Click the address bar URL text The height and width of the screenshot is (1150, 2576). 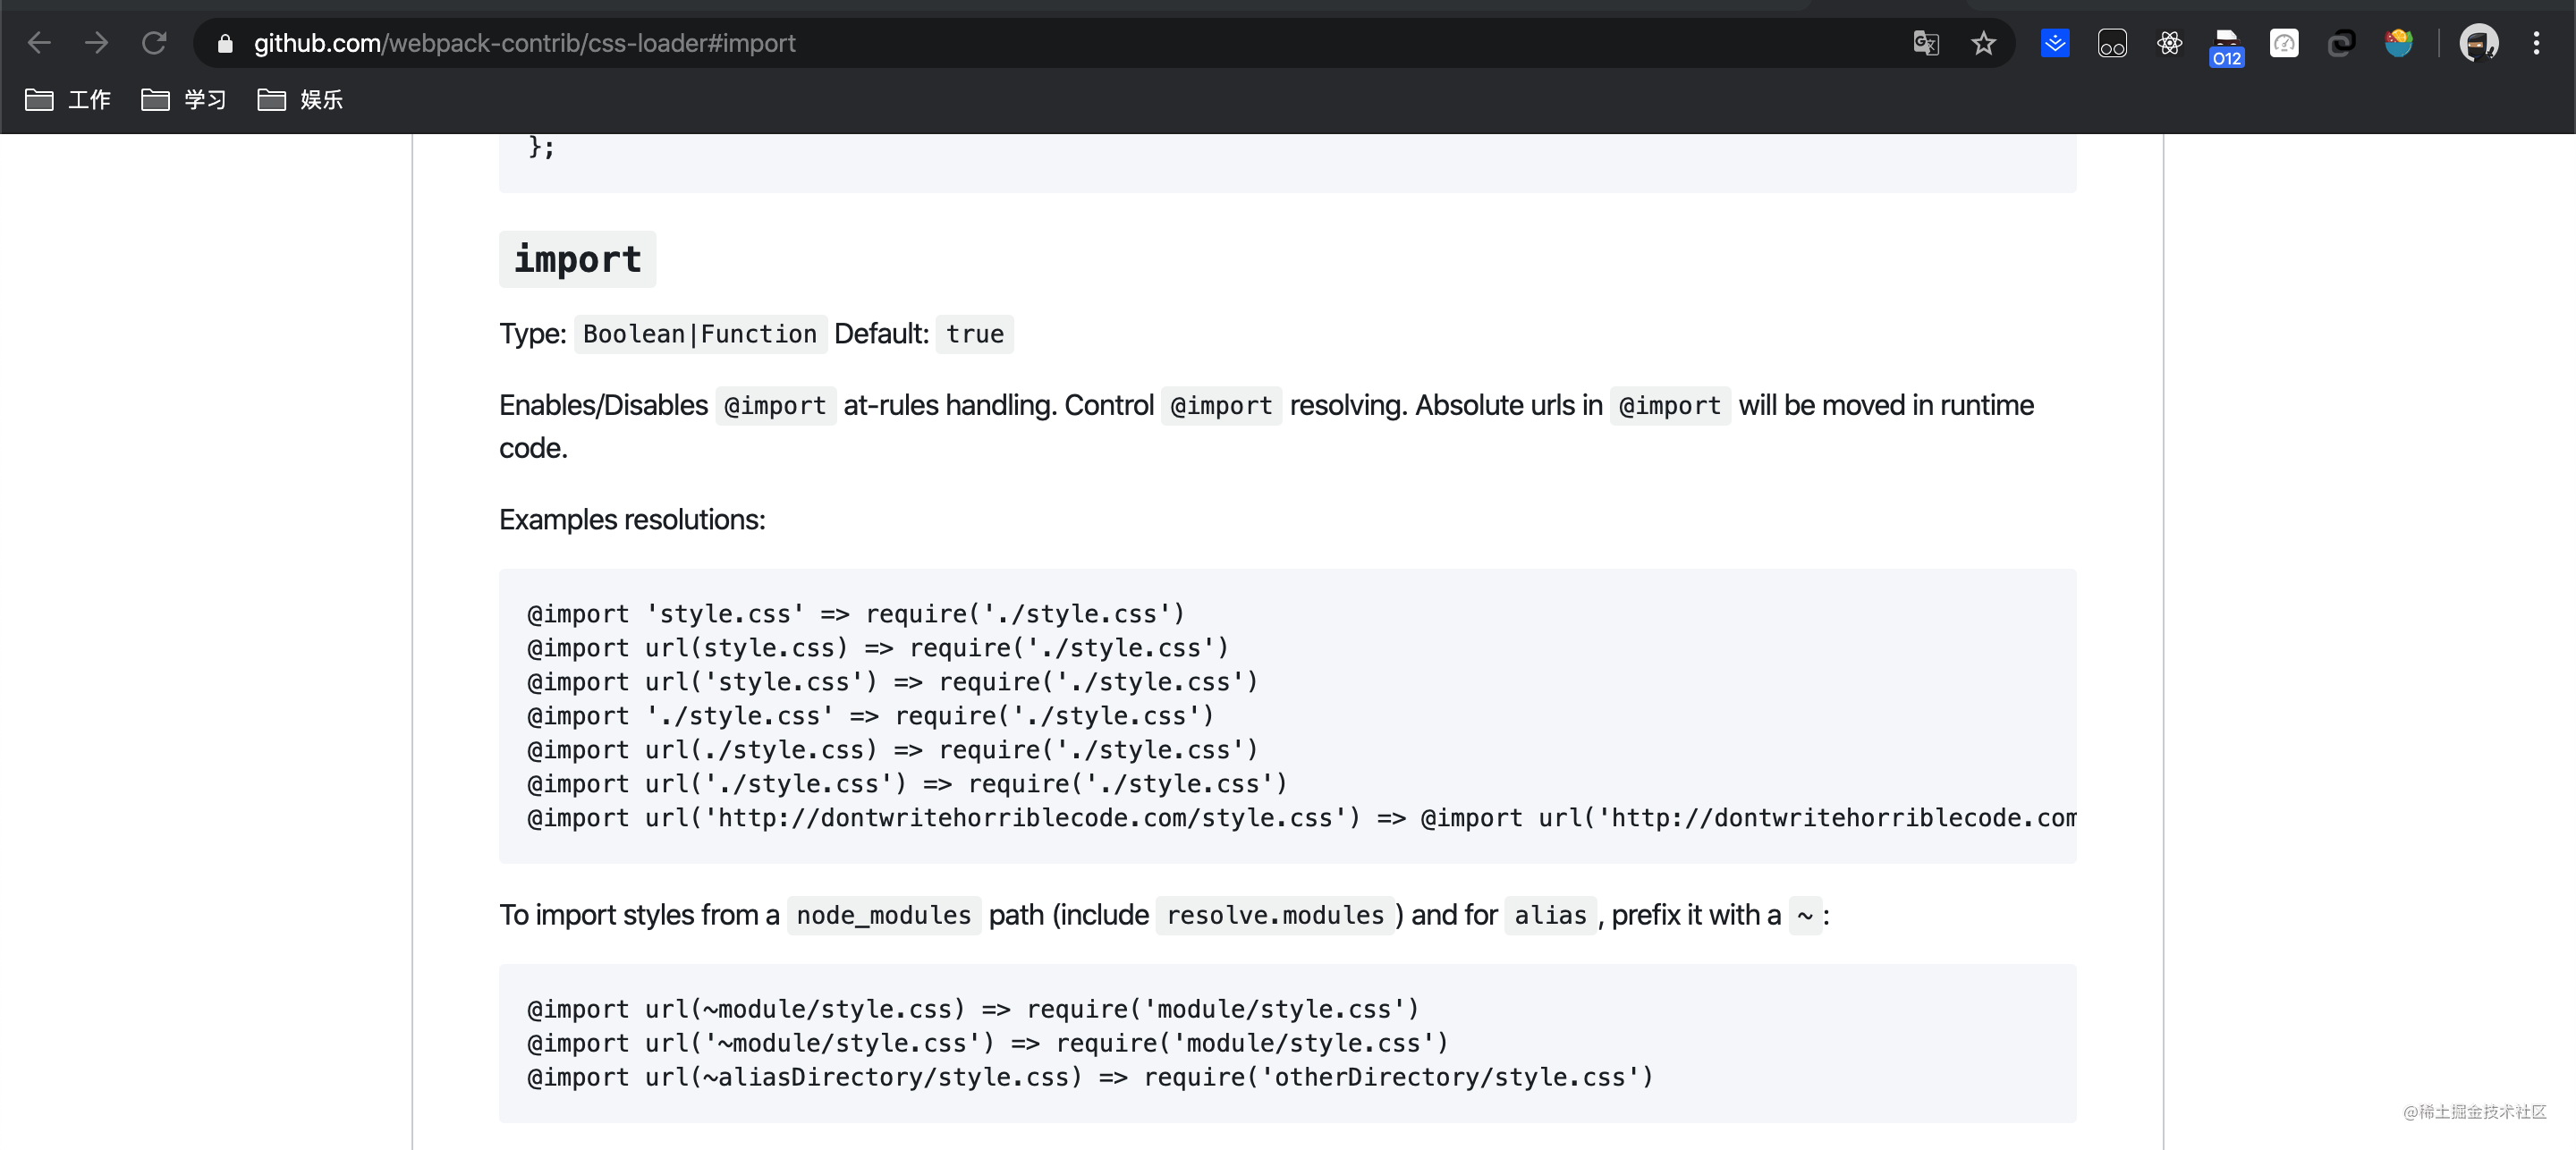[x=524, y=43]
